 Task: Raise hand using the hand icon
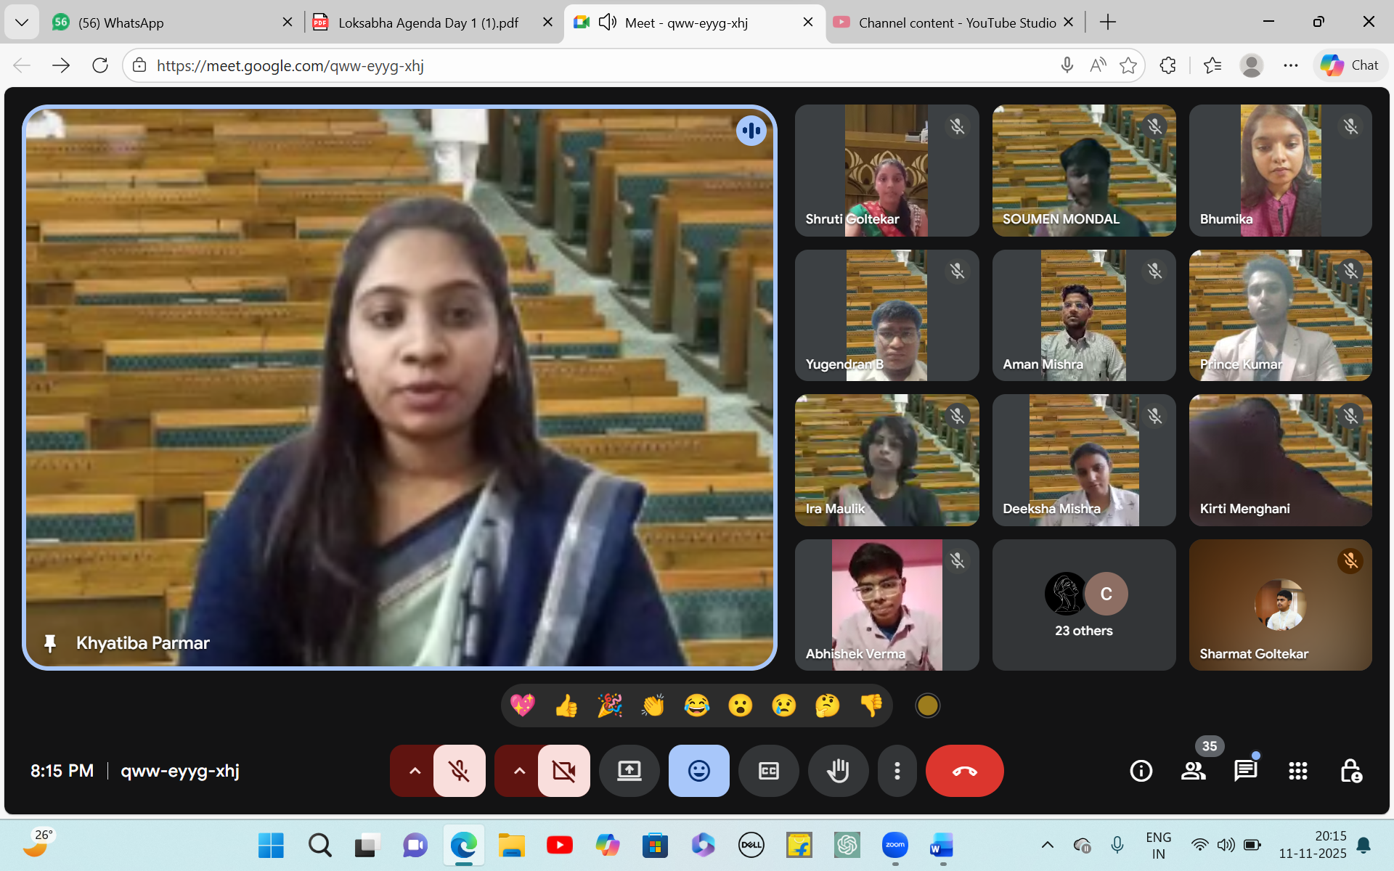click(838, 771)
